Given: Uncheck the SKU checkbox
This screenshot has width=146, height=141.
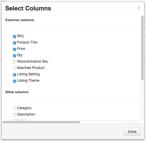Looking at the screenshot, I should tap(15, 37).
